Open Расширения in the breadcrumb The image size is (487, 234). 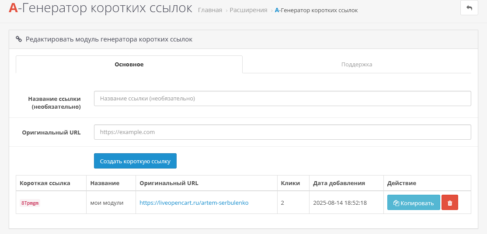pyautogui.click(x=248, y=10)
